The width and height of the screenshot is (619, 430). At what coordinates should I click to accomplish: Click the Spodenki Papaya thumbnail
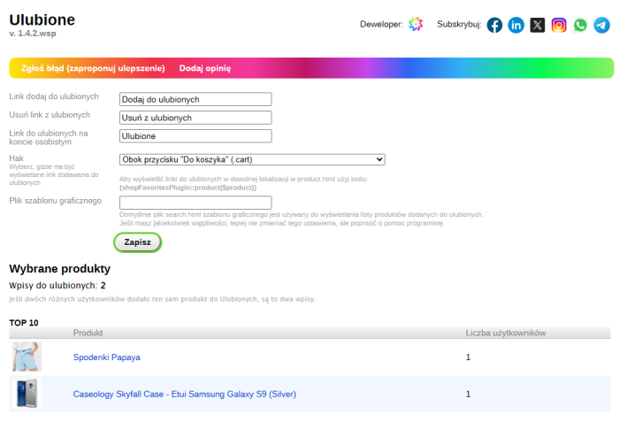tap(27, 357)
